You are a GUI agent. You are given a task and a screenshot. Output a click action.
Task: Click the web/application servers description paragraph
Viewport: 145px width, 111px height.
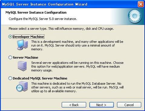[x=77, y=67]
